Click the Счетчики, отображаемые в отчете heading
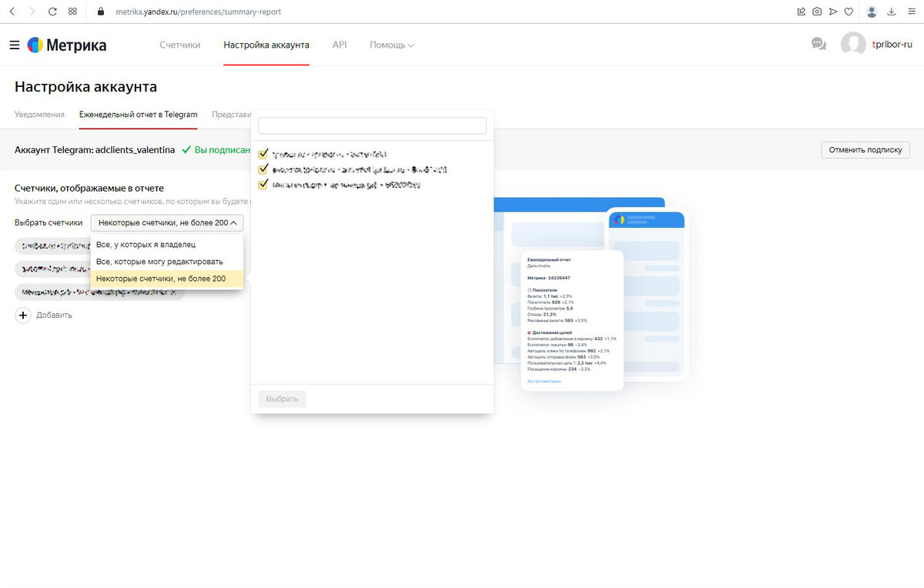924x588 pixels. click(x=89, y=188)
